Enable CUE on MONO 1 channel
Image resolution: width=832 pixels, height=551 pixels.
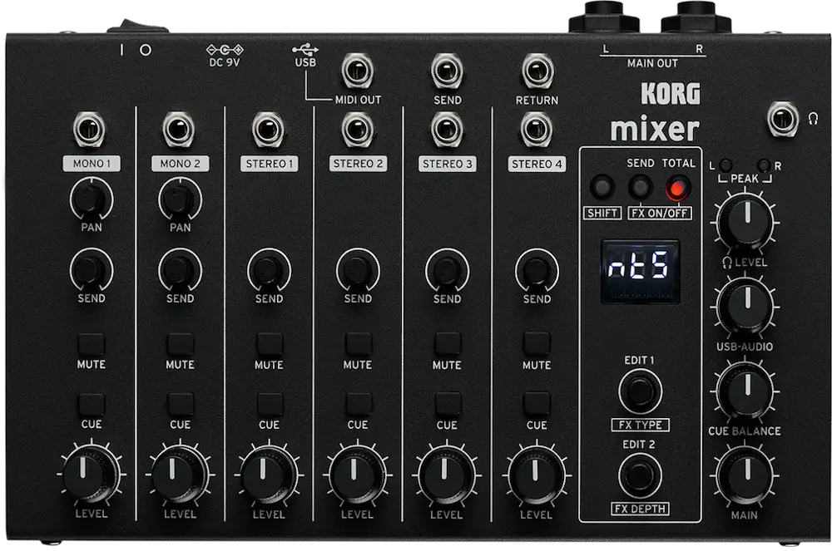(92, 404)
